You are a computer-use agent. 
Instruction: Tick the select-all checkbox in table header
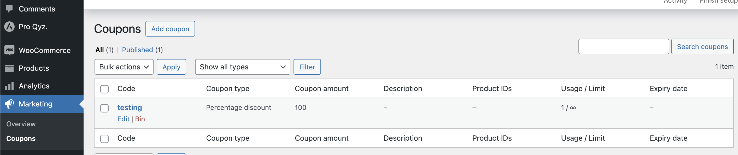coord(104,89)
